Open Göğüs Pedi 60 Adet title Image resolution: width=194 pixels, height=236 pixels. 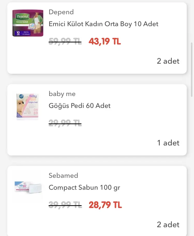pyautogui.click(x=80, y=106)
